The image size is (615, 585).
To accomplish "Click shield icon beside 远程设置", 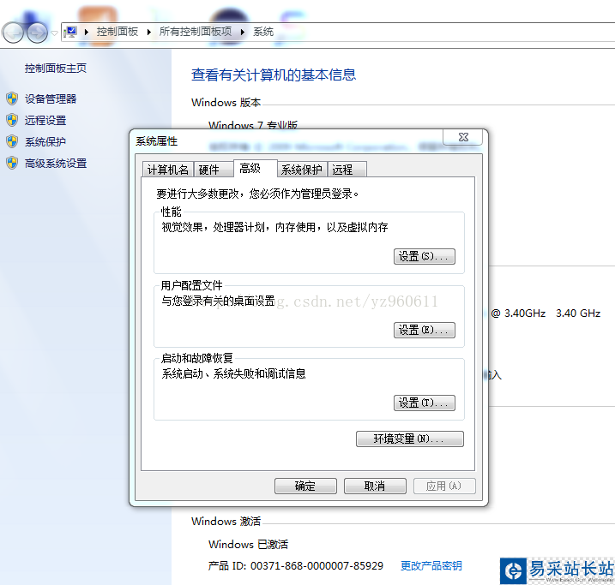I will pyautogui.click(x=12, y=120).
